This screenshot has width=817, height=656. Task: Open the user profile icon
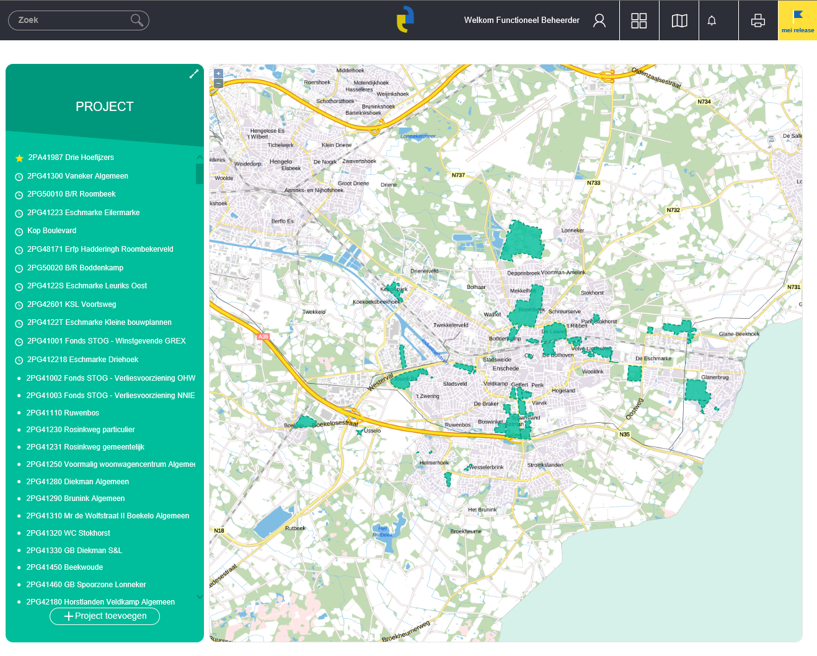click(x=599, y=20)
